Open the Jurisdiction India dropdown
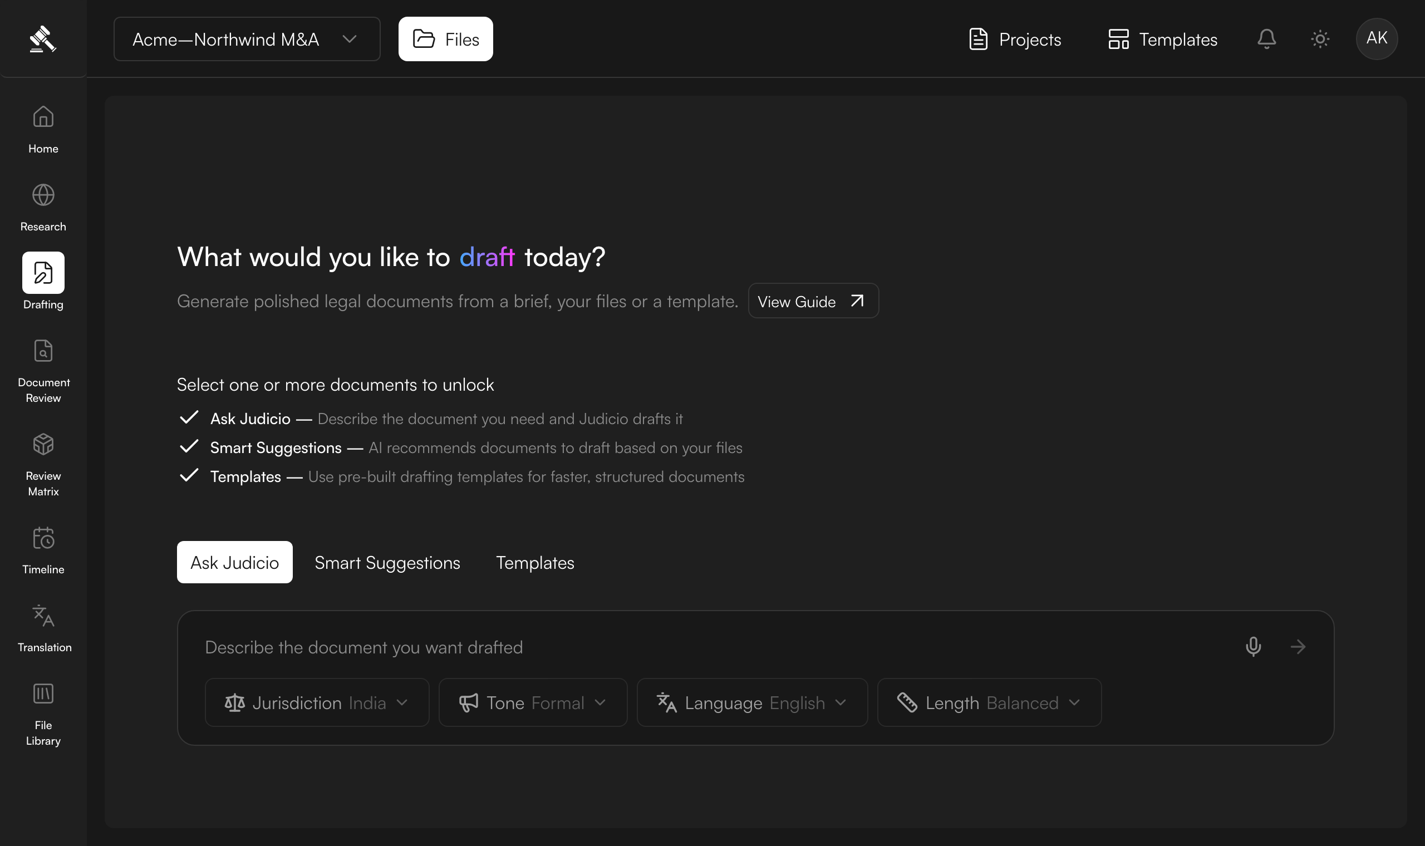The image size is (1425, 846). click(317, 702)
